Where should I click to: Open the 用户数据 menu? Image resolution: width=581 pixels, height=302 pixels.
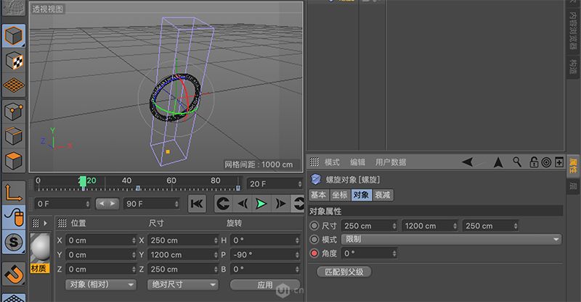coord(391,162)
